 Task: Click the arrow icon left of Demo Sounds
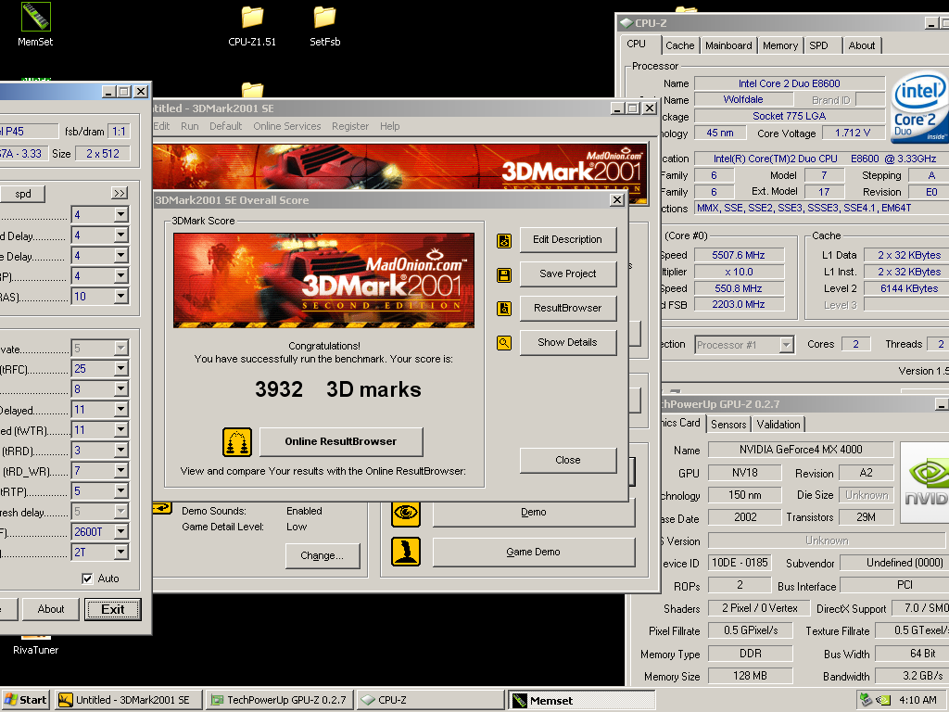coord(162,508)
